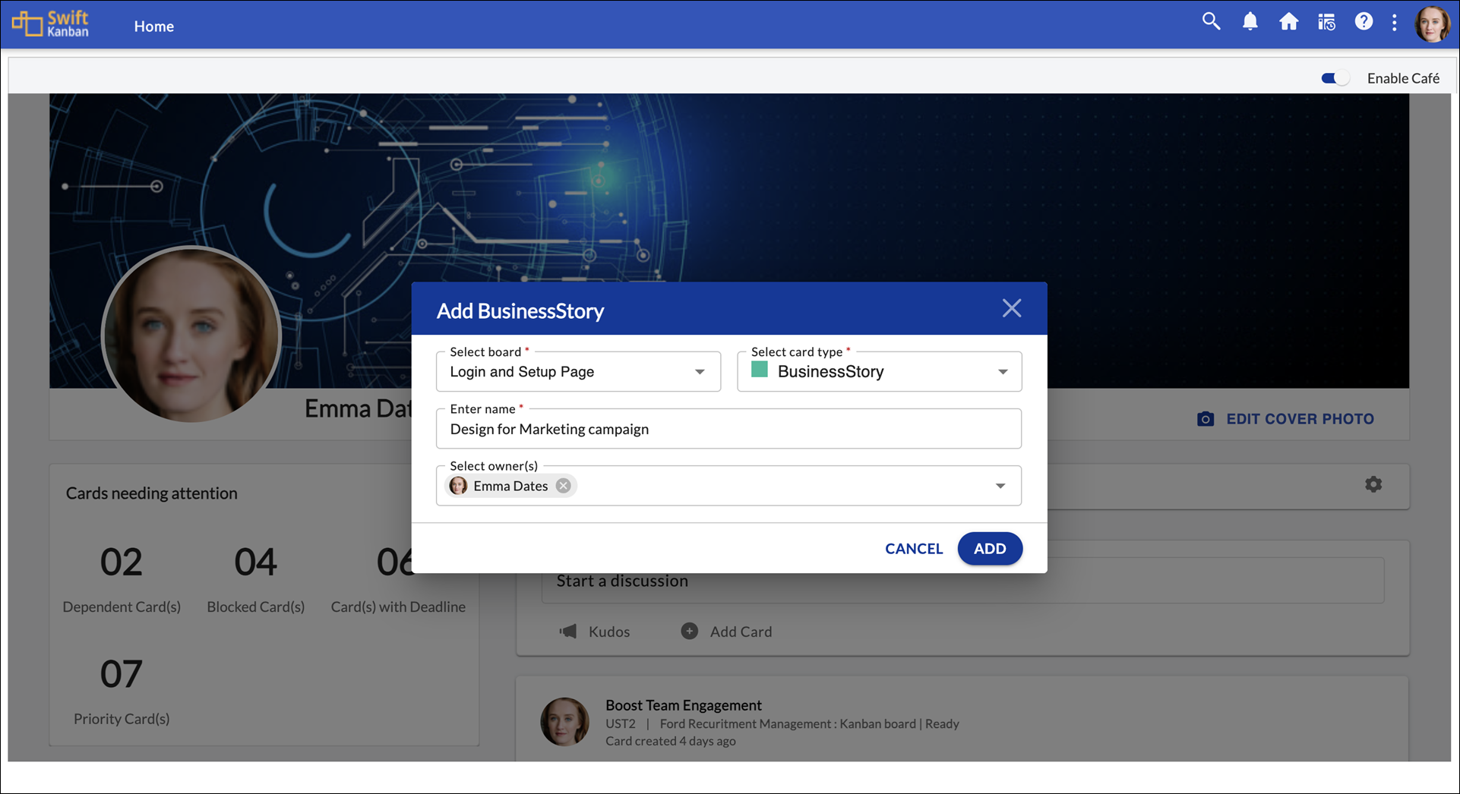Open the help question mark icon
Viewport: 1460px width, 794px height.
coord(1364,22)
